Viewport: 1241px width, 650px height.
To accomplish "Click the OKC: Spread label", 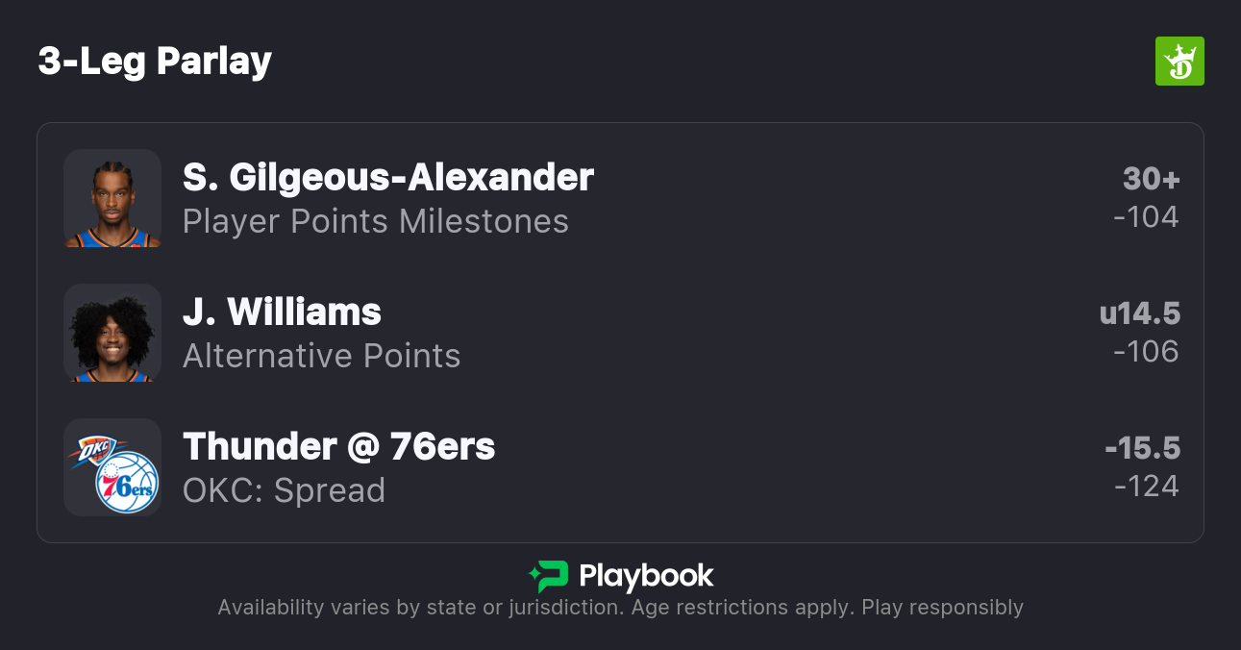I will (x=284, y=491).
